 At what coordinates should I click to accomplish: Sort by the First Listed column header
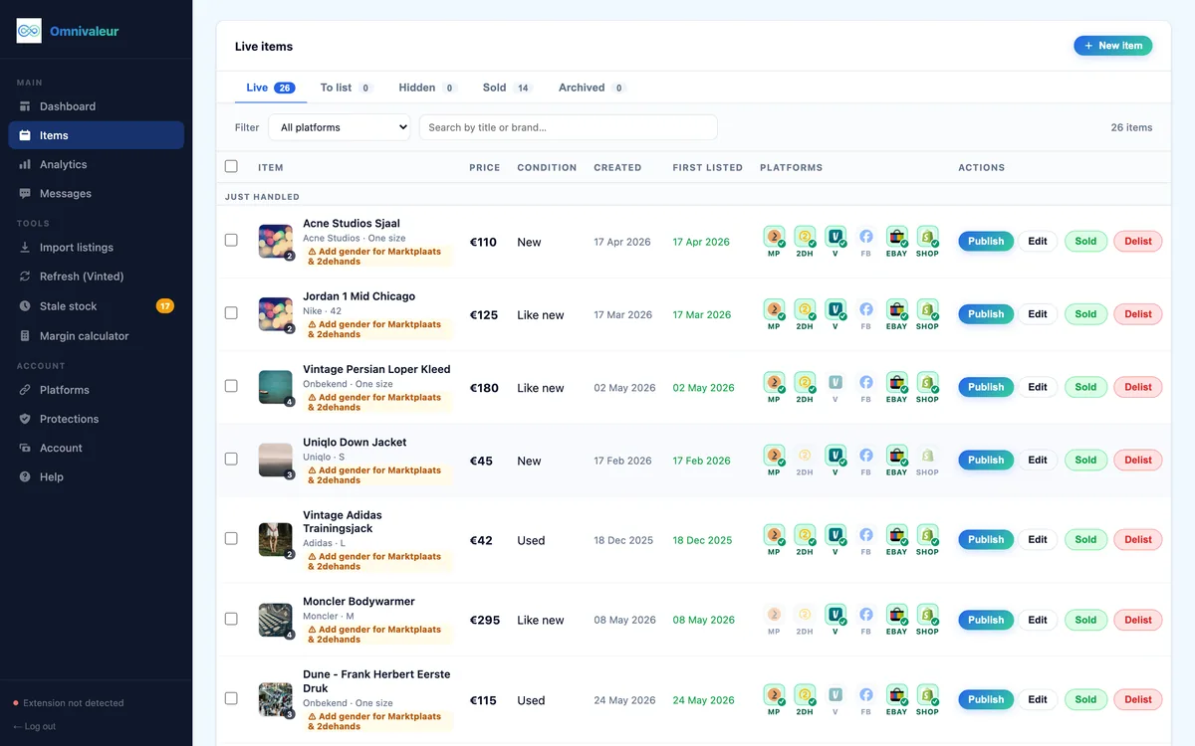pyautogui.click(x=708, y=167)
